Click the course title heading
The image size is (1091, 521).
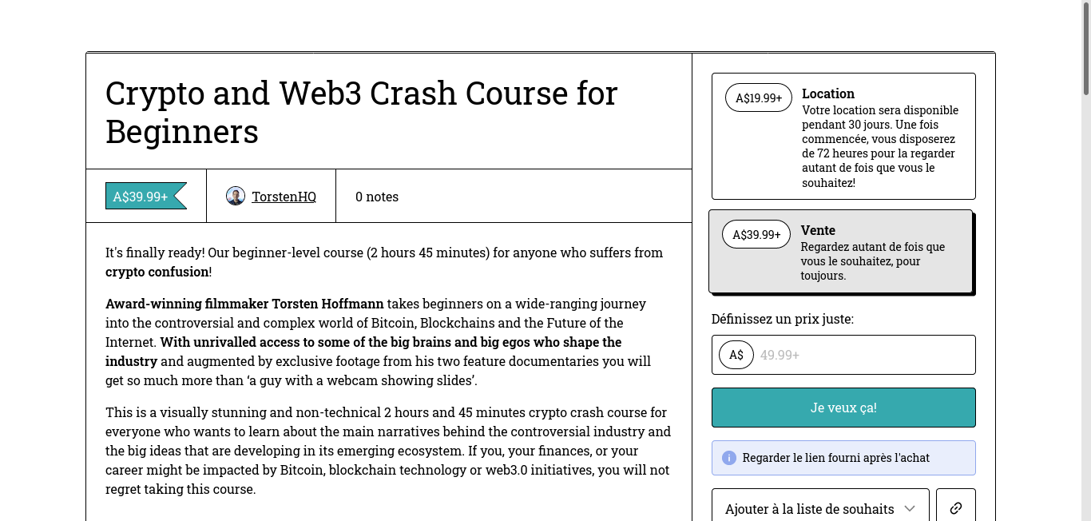[x=361, y=112]
